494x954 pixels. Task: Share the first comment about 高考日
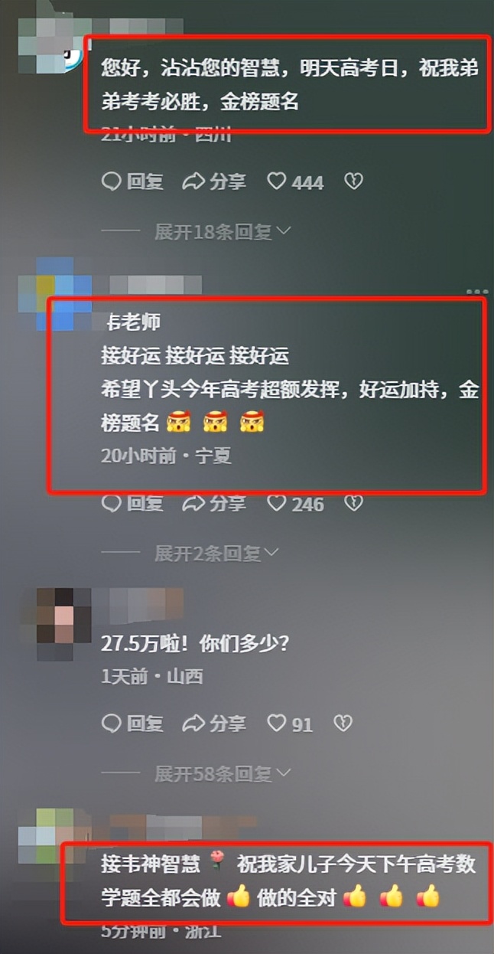click(214, 181)
